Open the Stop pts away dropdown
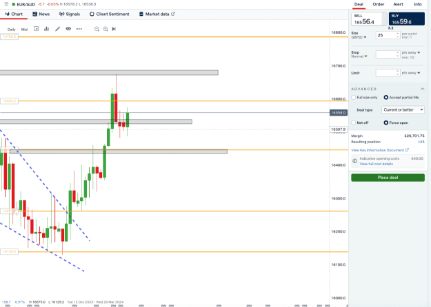Screen dimensions: 431x307 tap(411, 52)
